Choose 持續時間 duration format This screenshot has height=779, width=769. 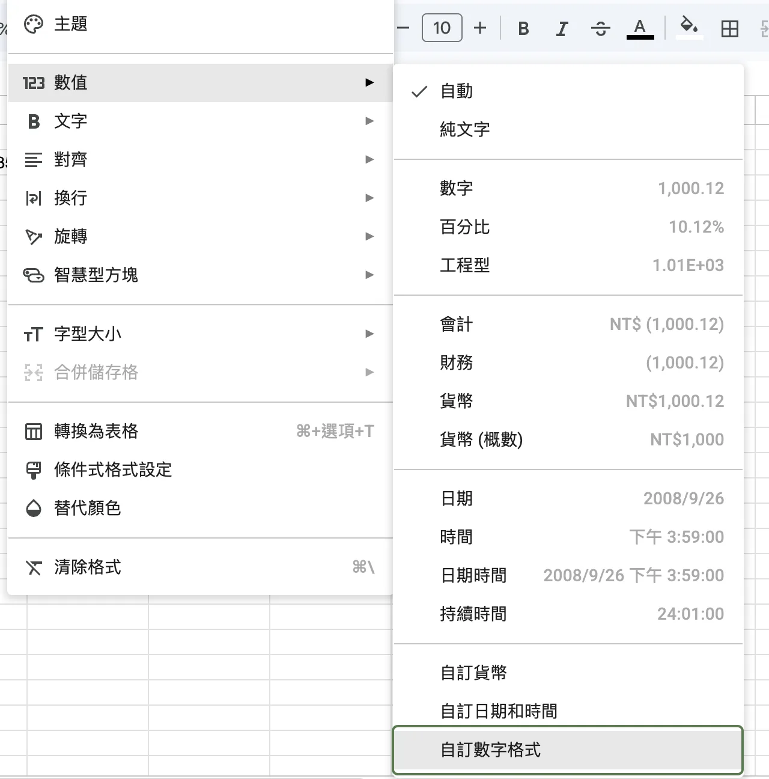(568, 614)
